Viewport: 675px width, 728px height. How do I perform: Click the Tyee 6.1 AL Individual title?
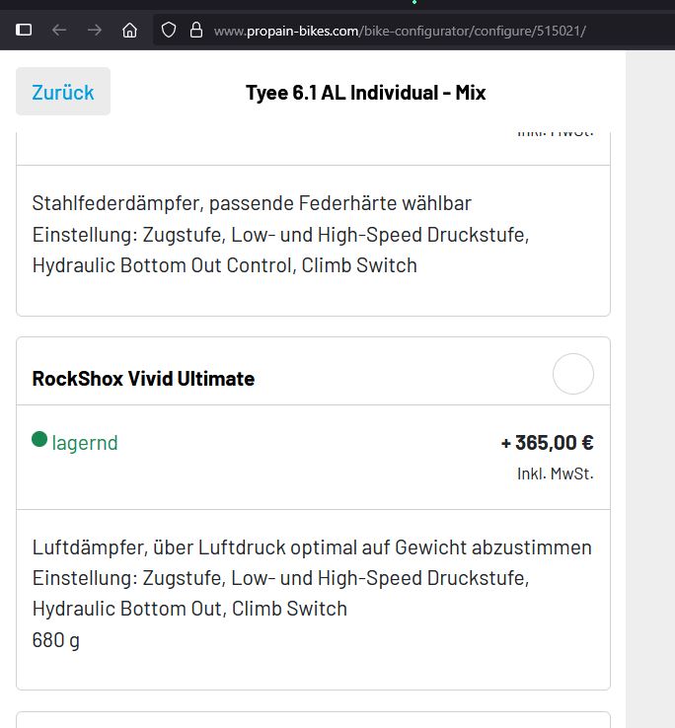click(365, 93)
